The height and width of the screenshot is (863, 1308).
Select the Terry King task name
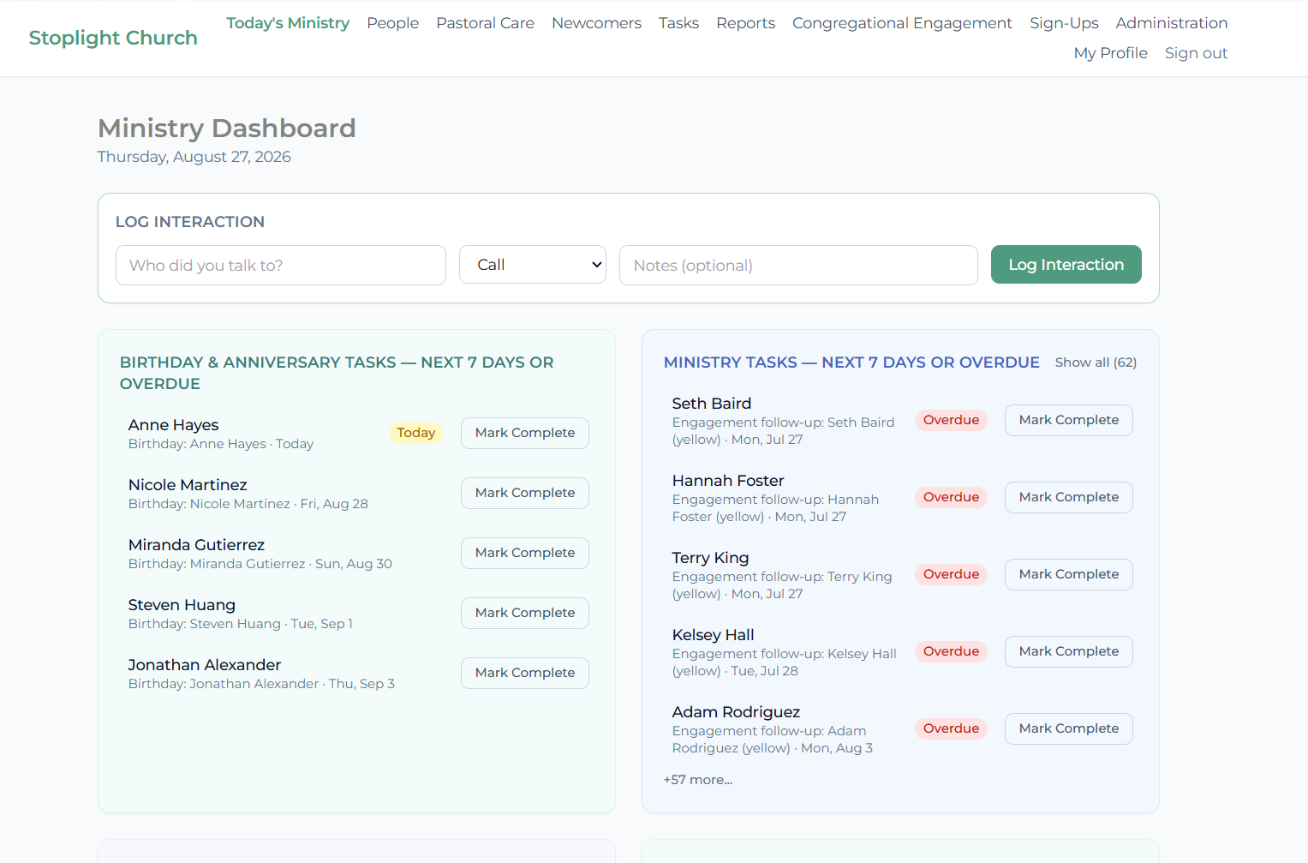[x=710, y=558]
